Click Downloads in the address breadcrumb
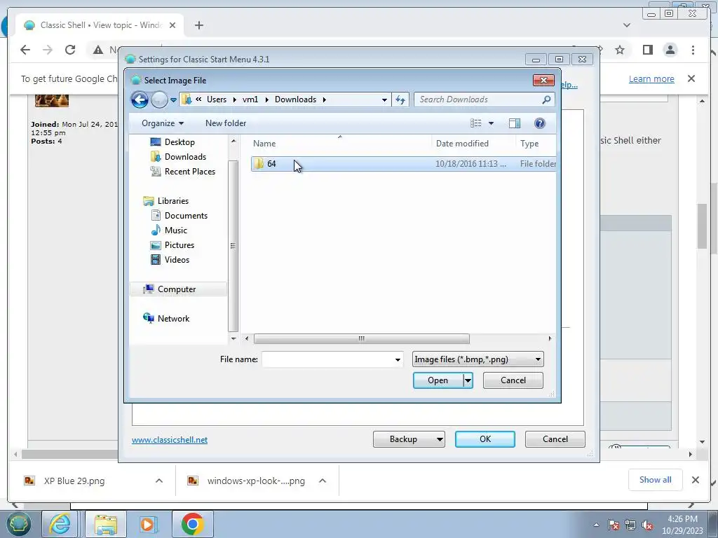The image size is (718, 538). [x=295, y=99]
